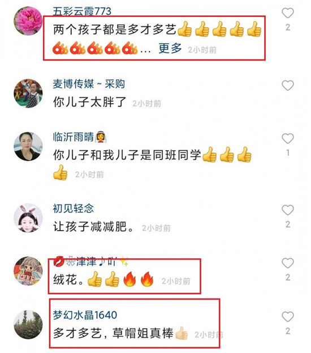Image resolution: width=311 pixels, height=353 pixels.
Task: Tap the heart beside the 绒花 comment
Action: click(288, 263)
